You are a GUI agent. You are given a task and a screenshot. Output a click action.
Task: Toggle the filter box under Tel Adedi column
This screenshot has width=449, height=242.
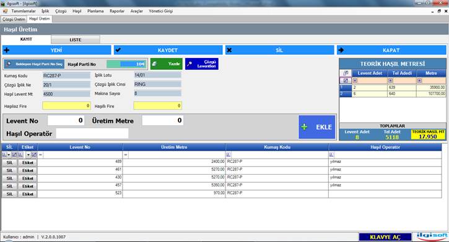click(390, 81)
